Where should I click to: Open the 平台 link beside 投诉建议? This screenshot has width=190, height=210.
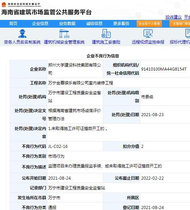click(x=187, y=17)
